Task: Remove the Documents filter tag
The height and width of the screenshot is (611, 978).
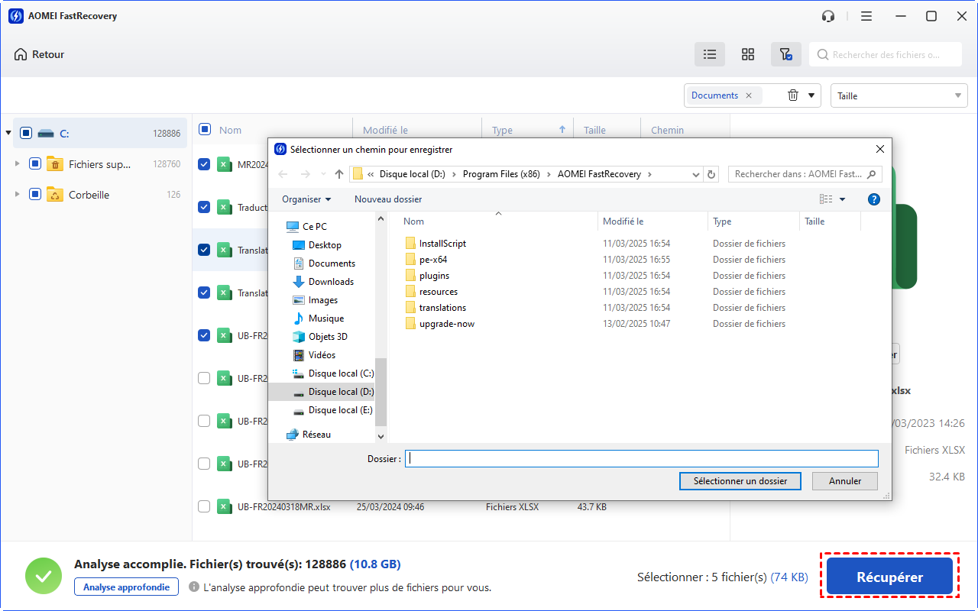Action: tap(749, 95)
